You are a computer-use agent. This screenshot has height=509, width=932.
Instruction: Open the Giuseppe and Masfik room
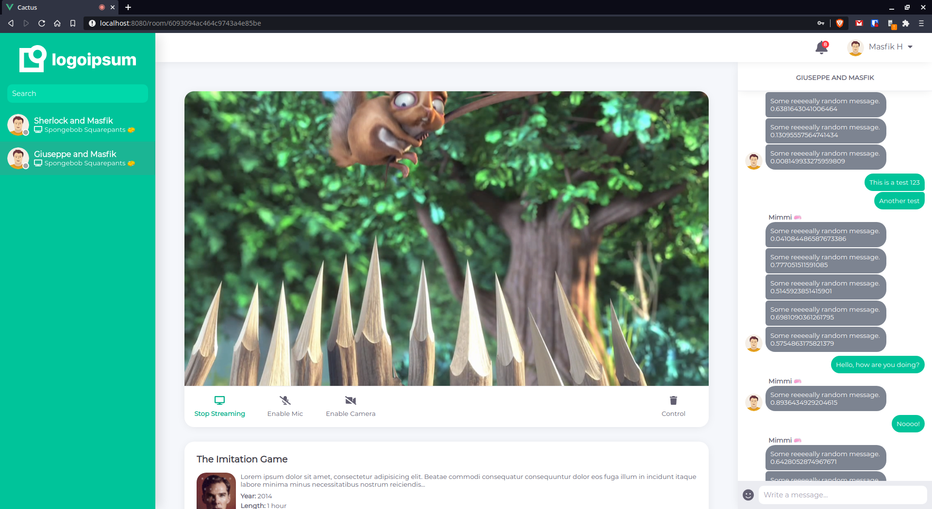[x=78, y=158]
